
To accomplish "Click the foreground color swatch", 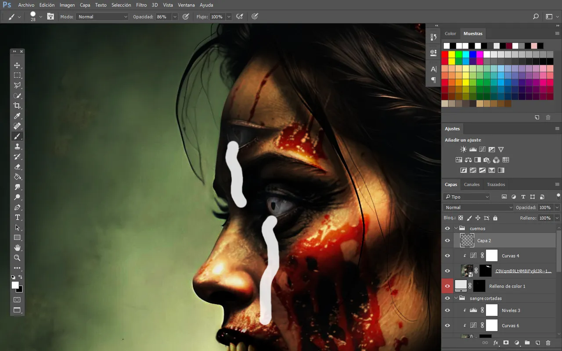I will click(15, 285).
